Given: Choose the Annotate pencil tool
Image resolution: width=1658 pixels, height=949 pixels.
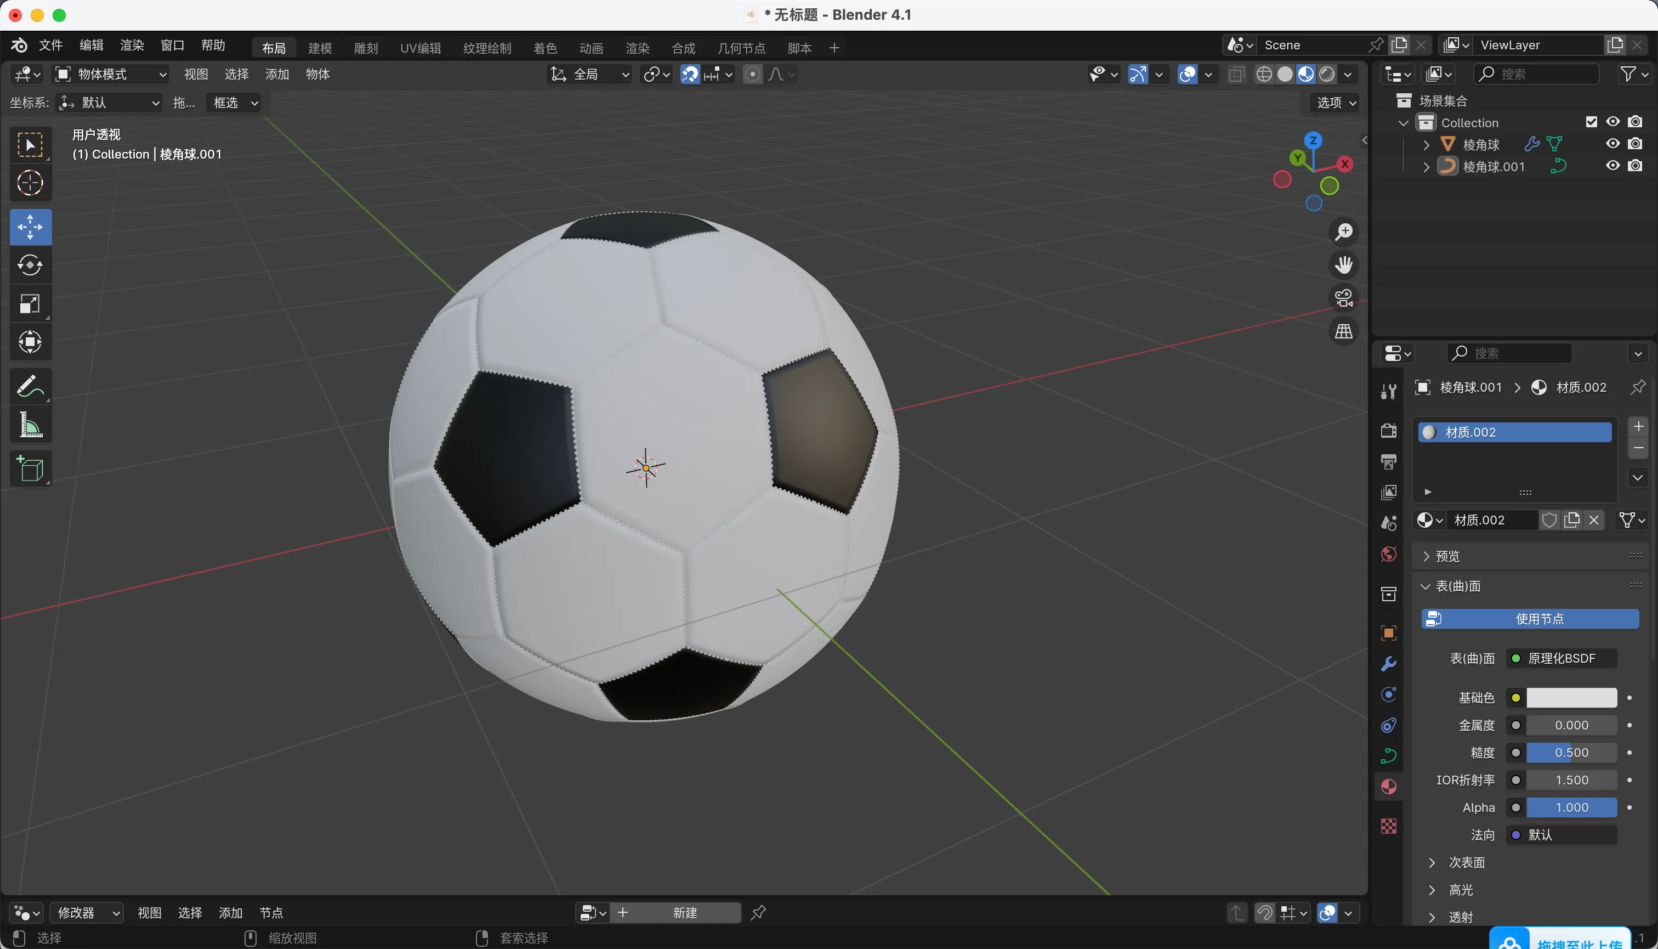Looking at the screenshot, I should click(x=30, y=387).
